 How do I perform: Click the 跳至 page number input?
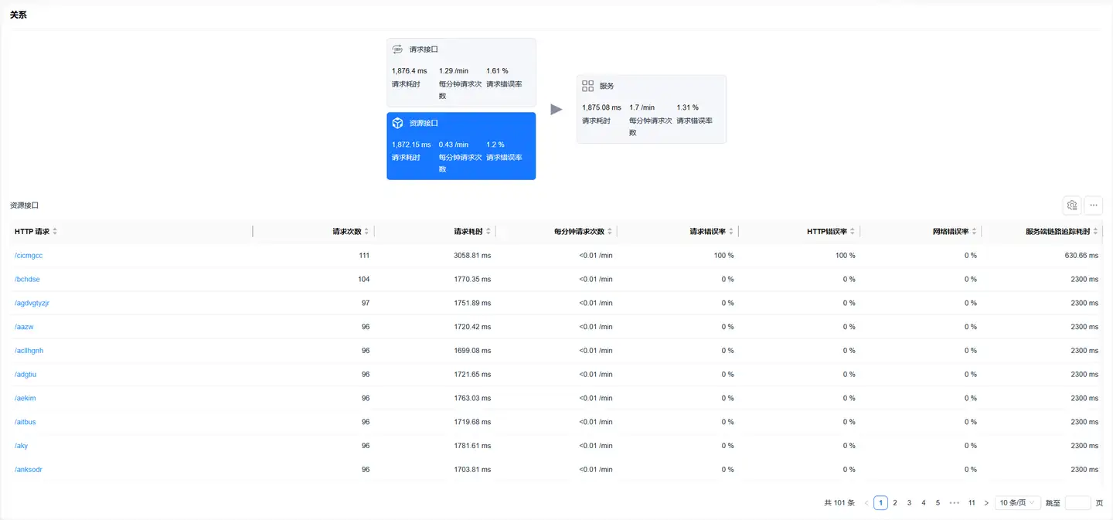pyautogui.click(x=1077, y=502)
